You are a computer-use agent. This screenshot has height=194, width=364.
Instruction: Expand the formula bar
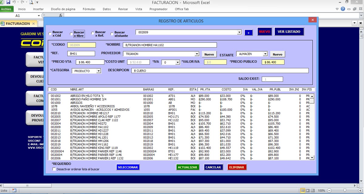pos(361,15)
